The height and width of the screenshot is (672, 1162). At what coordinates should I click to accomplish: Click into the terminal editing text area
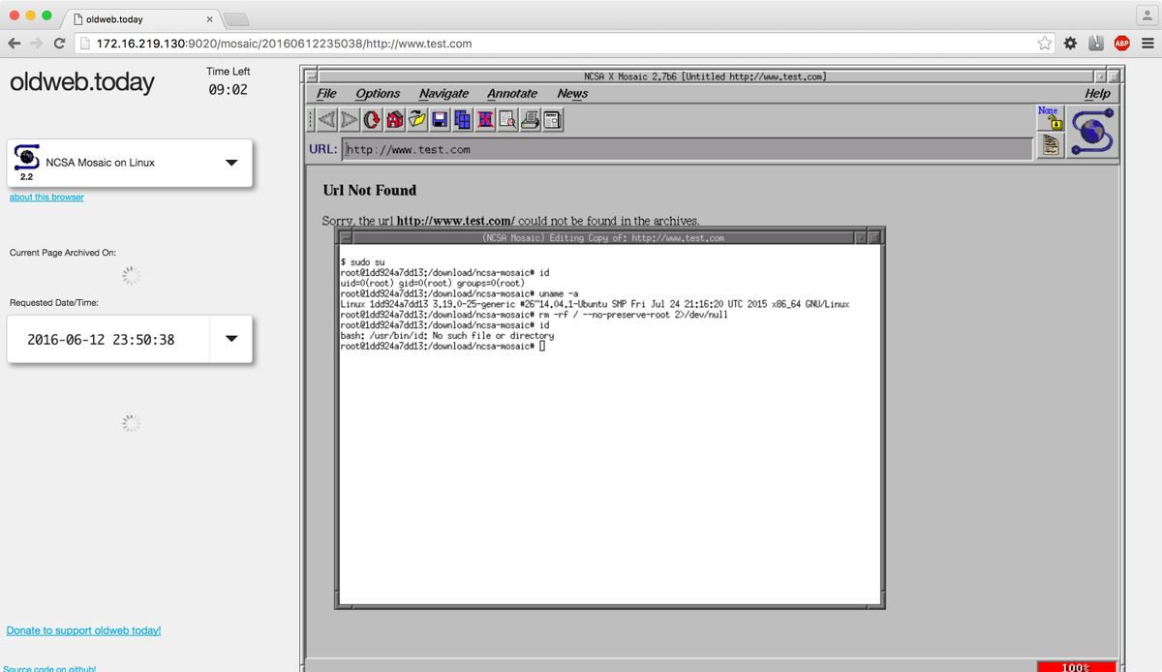point(609,424)
